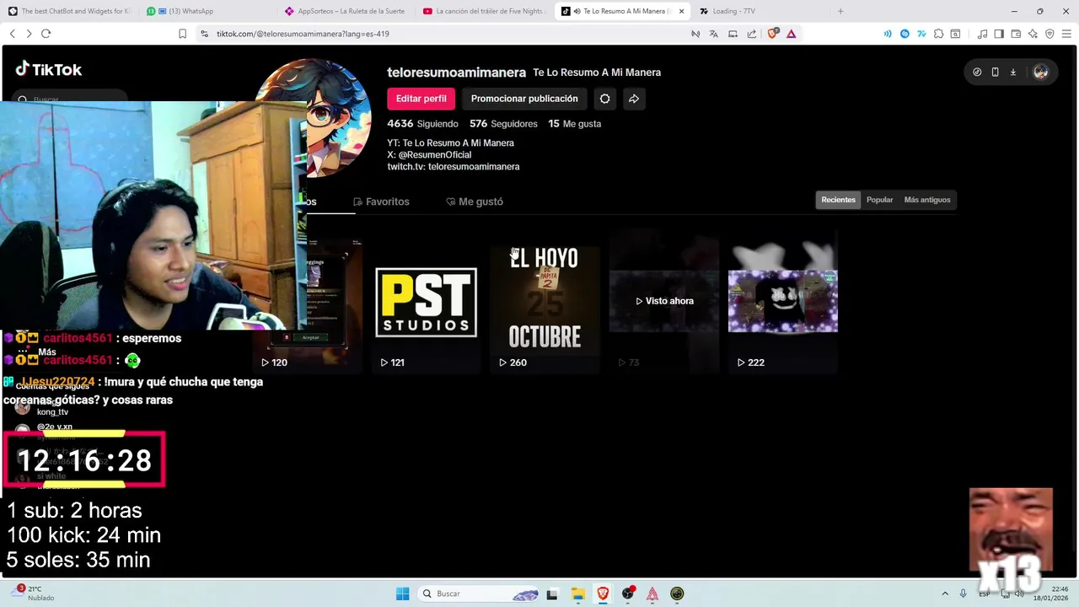
Task: Open El Hoyo 25 Octubre video thumbnail
Action: point(545,302)
